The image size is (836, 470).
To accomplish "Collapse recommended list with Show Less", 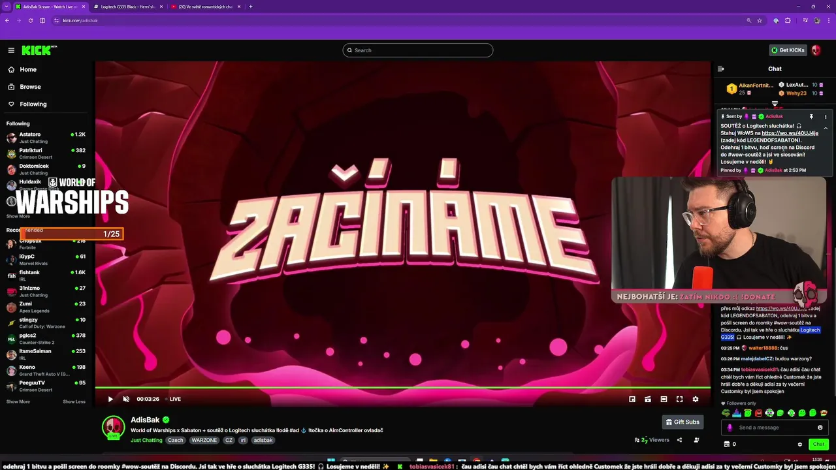I will point(74,401).
